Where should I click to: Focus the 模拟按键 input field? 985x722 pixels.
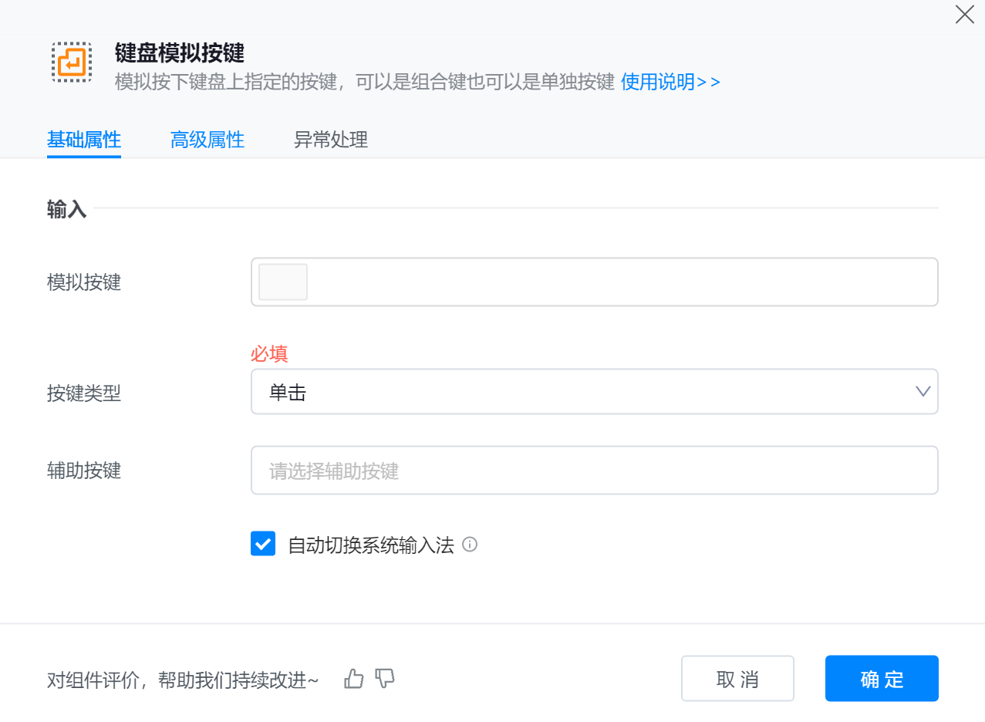coord(617,282)
